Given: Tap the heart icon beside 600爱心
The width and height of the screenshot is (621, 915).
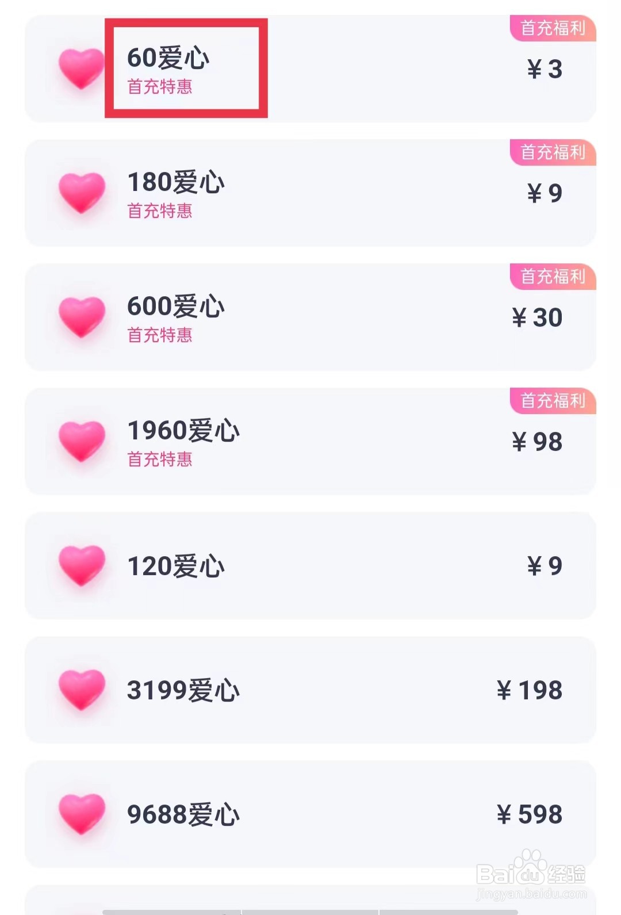Looking at the screenshot, I should pyautogui.click(x=82, y=317).
